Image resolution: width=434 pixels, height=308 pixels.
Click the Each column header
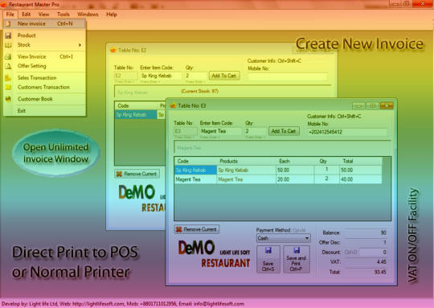295,161
